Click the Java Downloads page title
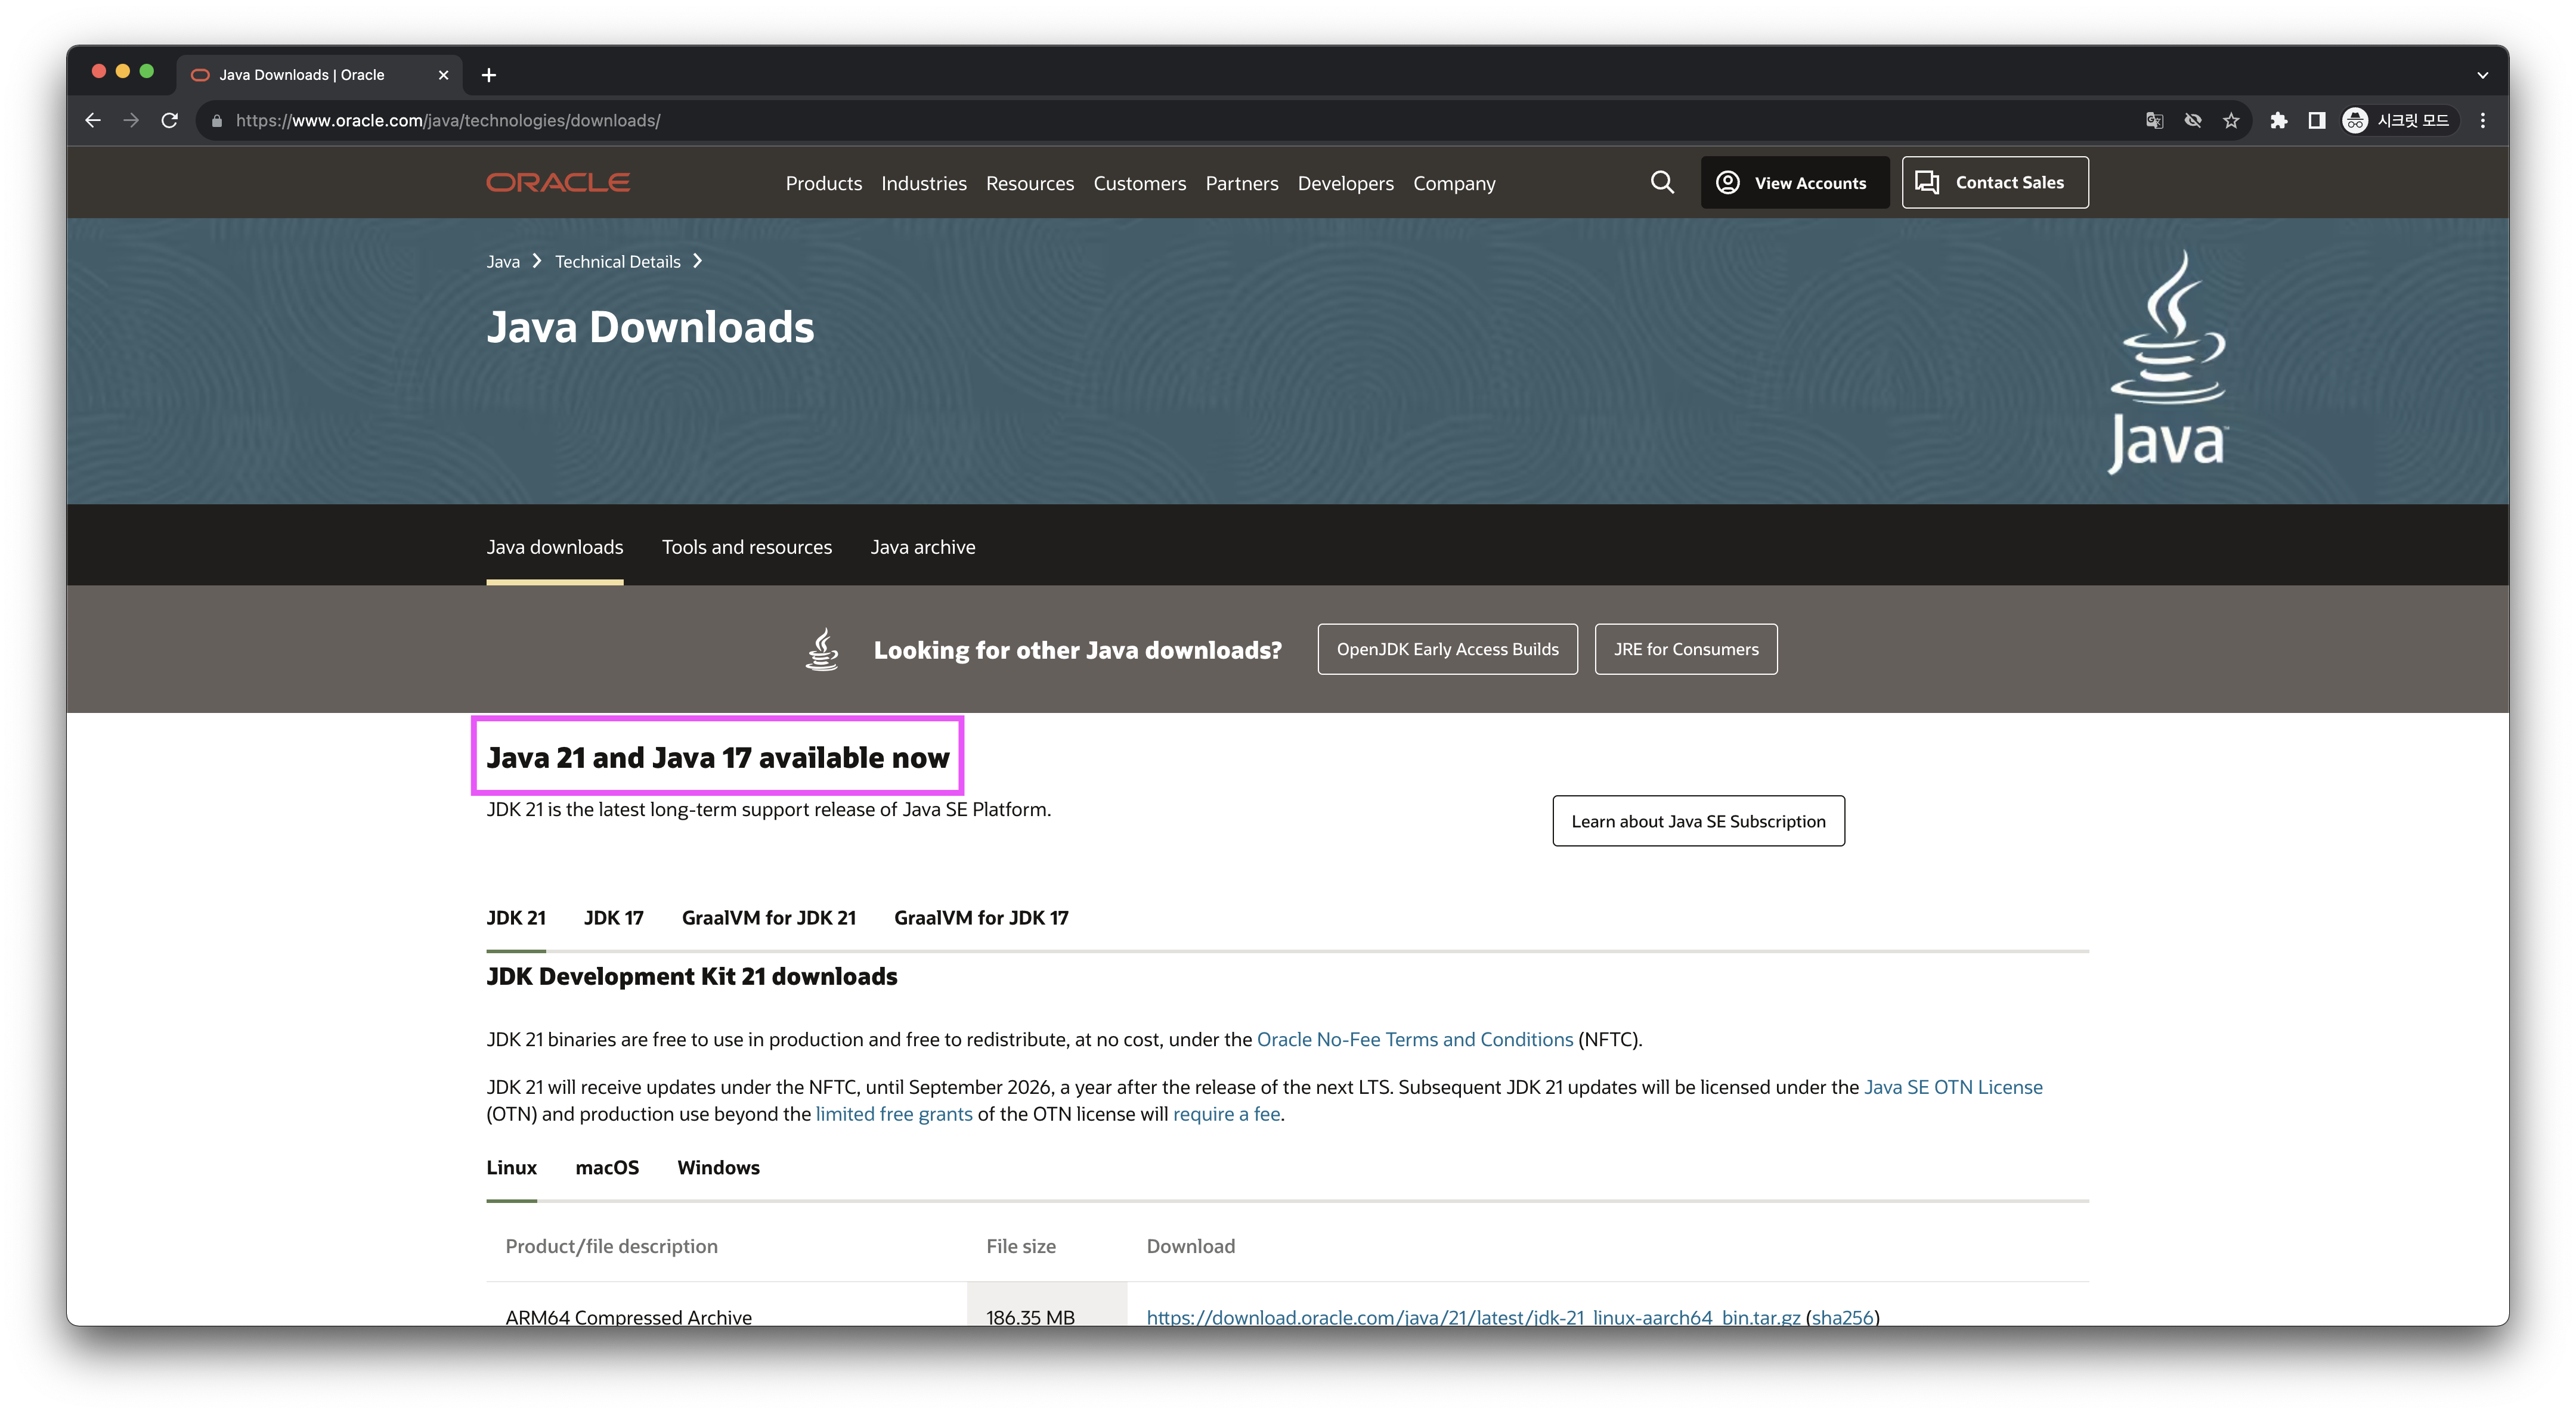The width and height of the screenshot is (2576, 1414). (650, 327)
